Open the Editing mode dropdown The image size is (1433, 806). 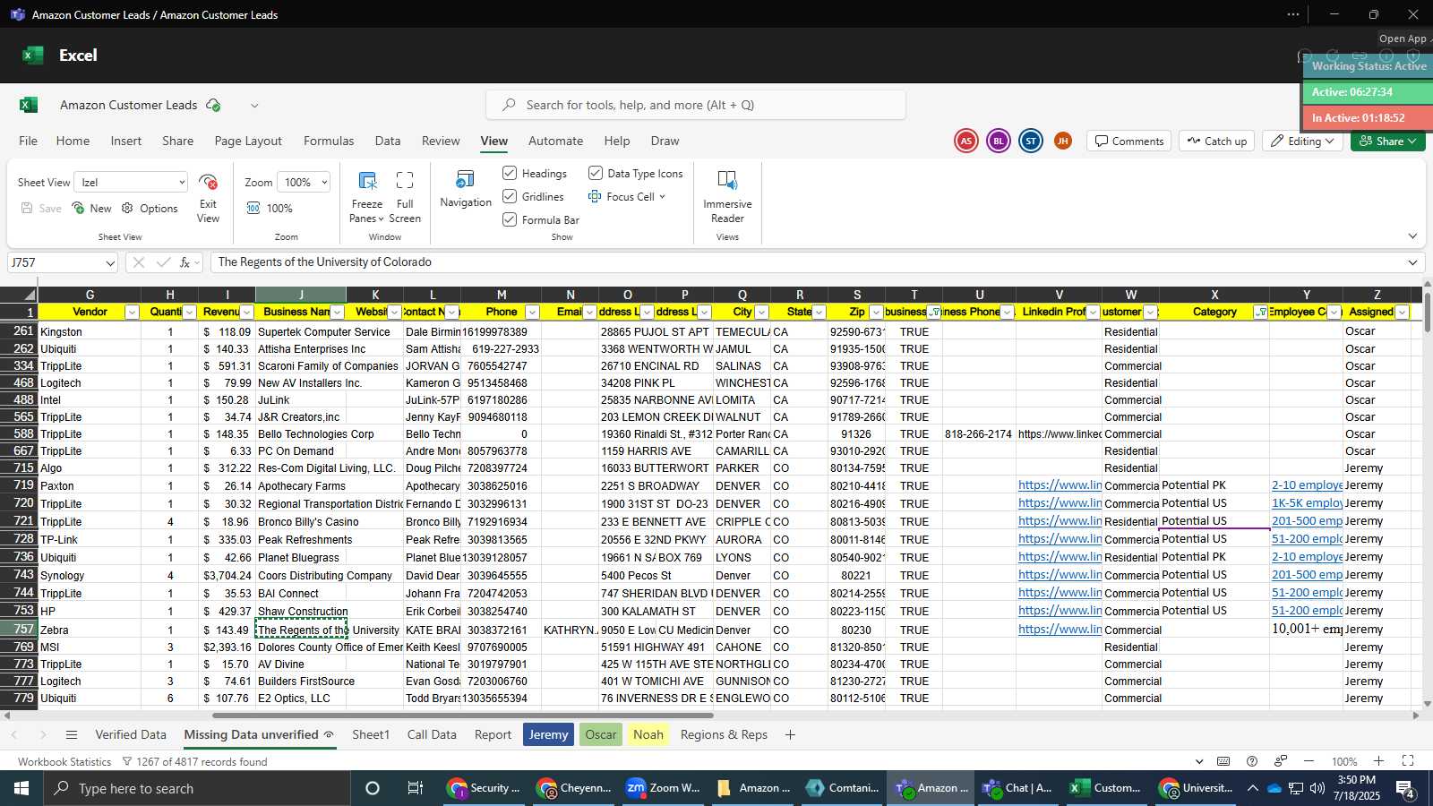pyautogui.click(x=1303, y=141)
